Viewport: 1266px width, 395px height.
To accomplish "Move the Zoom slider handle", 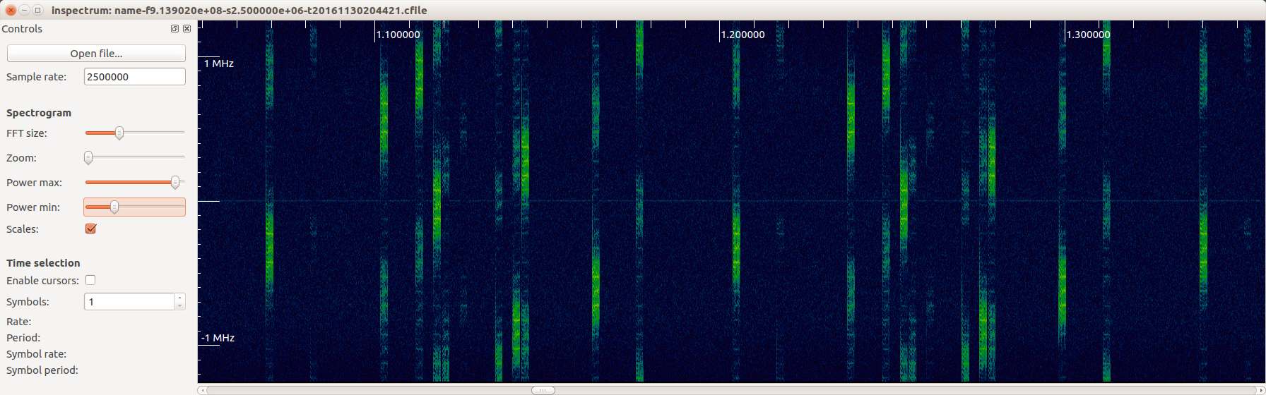I will coord(88,157).
